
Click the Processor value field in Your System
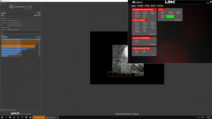(x=24, y=21)
